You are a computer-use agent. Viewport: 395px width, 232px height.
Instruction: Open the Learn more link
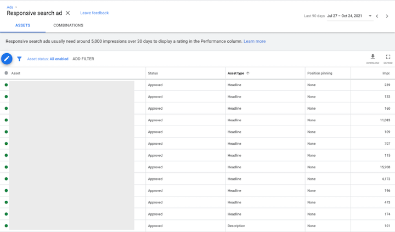pos(255,41)
